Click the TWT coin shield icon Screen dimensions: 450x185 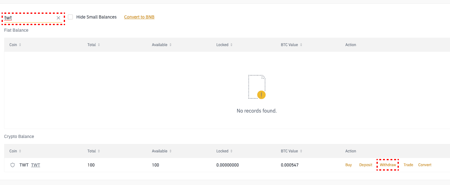coord(13,165)
